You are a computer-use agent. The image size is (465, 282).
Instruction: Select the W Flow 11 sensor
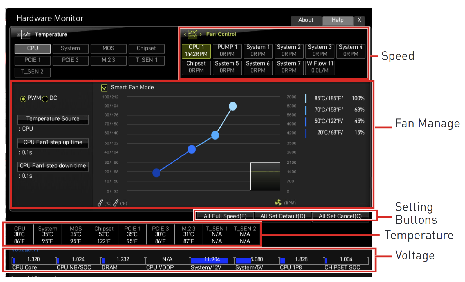click(x=320, y=68)
